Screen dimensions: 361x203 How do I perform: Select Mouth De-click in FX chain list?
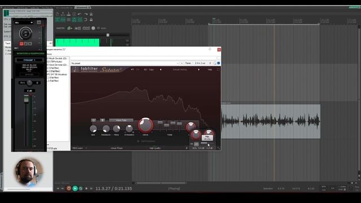[x=57, y=59]
